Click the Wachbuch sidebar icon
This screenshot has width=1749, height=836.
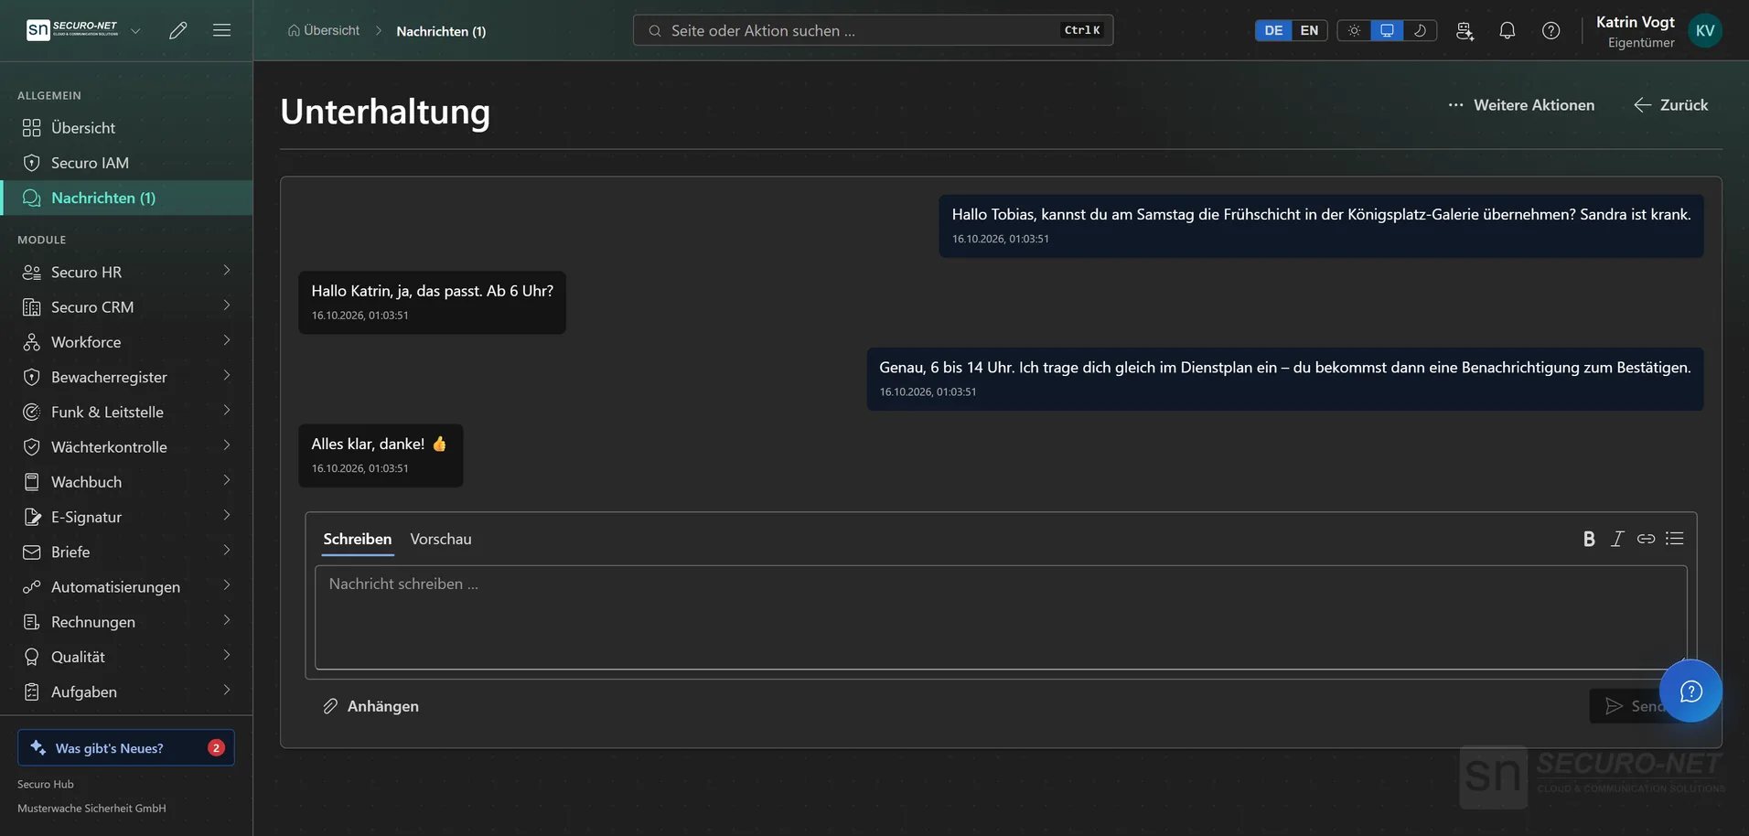(x=32, y=482)
